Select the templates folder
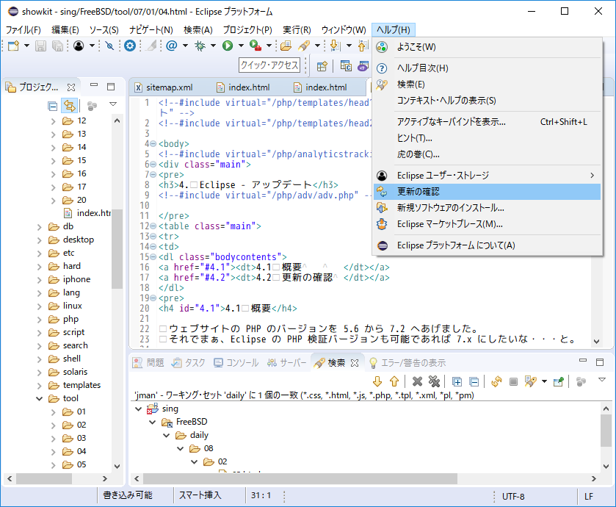Image resolution: width=616 pixels, height=507 pixels. (81, 385)
